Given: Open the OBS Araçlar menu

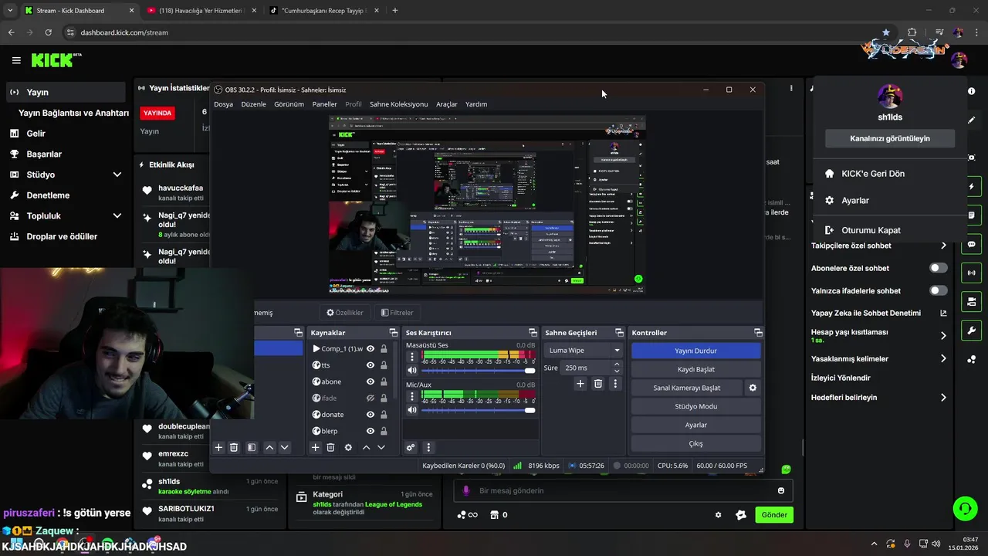Looking at the screenshot, I should 447,103.
